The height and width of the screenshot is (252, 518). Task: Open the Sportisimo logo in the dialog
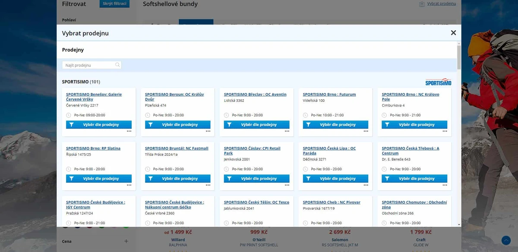coord(438,82)
